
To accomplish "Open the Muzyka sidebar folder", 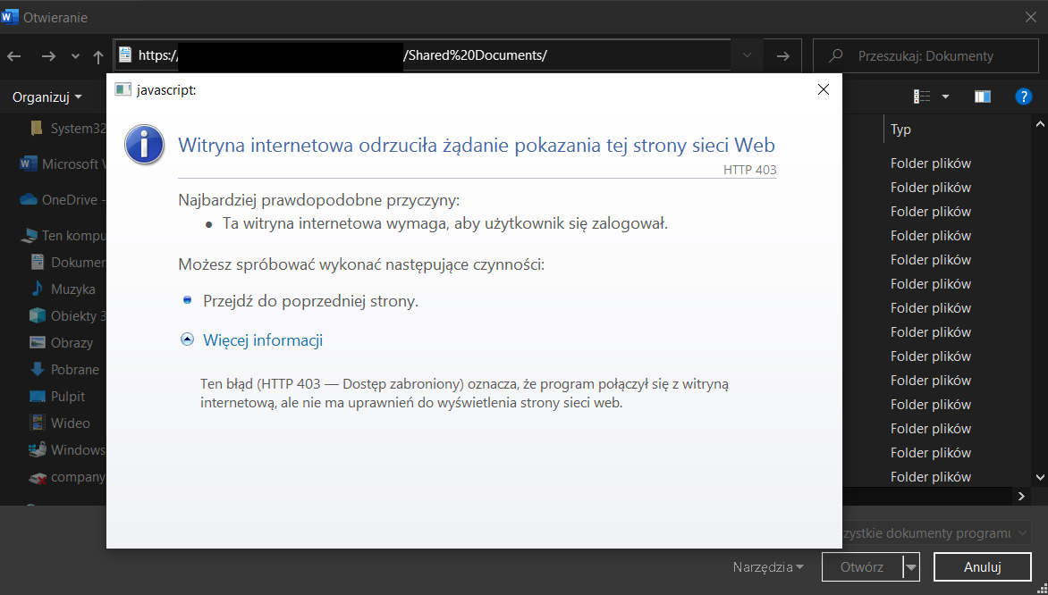I will [x=63, y=289].
